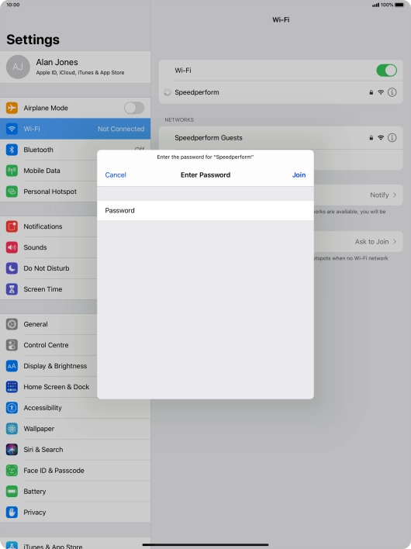Cancel the password dialog

click(116, 174)
